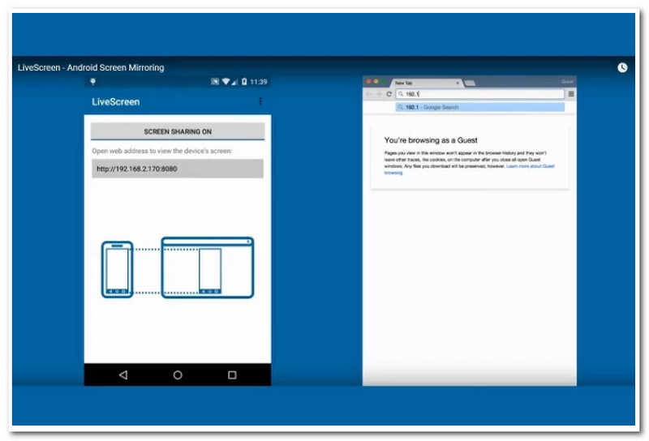Tap the Android back navigation button
649x441 pixels.
pos(123,375)
